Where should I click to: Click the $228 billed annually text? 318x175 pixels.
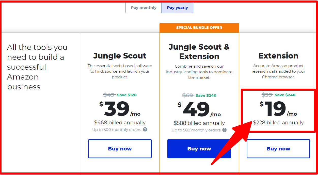[278, 123]
